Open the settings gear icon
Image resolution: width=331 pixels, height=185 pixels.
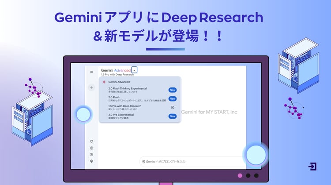(x=92, y=161)
